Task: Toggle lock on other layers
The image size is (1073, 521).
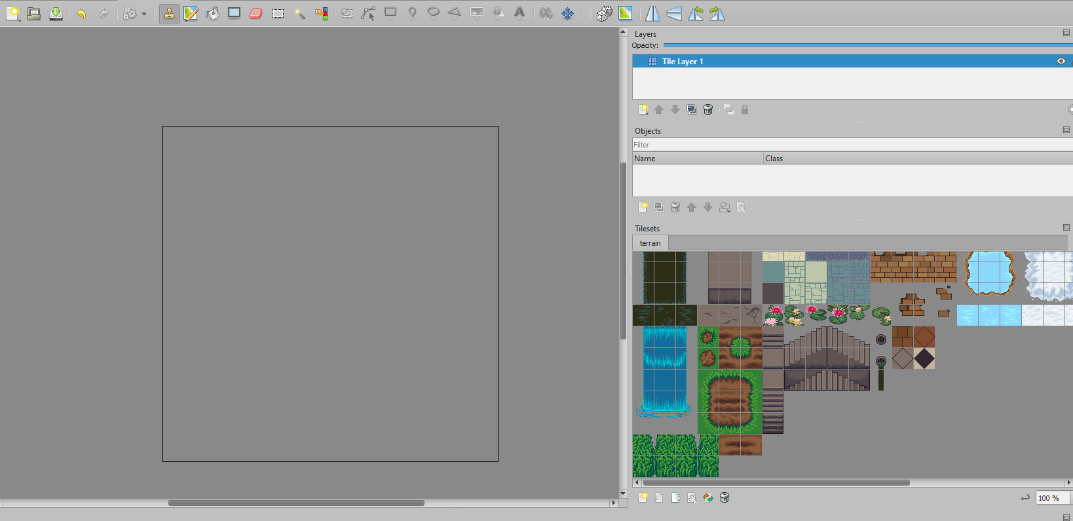Action: tap(745, 109)
